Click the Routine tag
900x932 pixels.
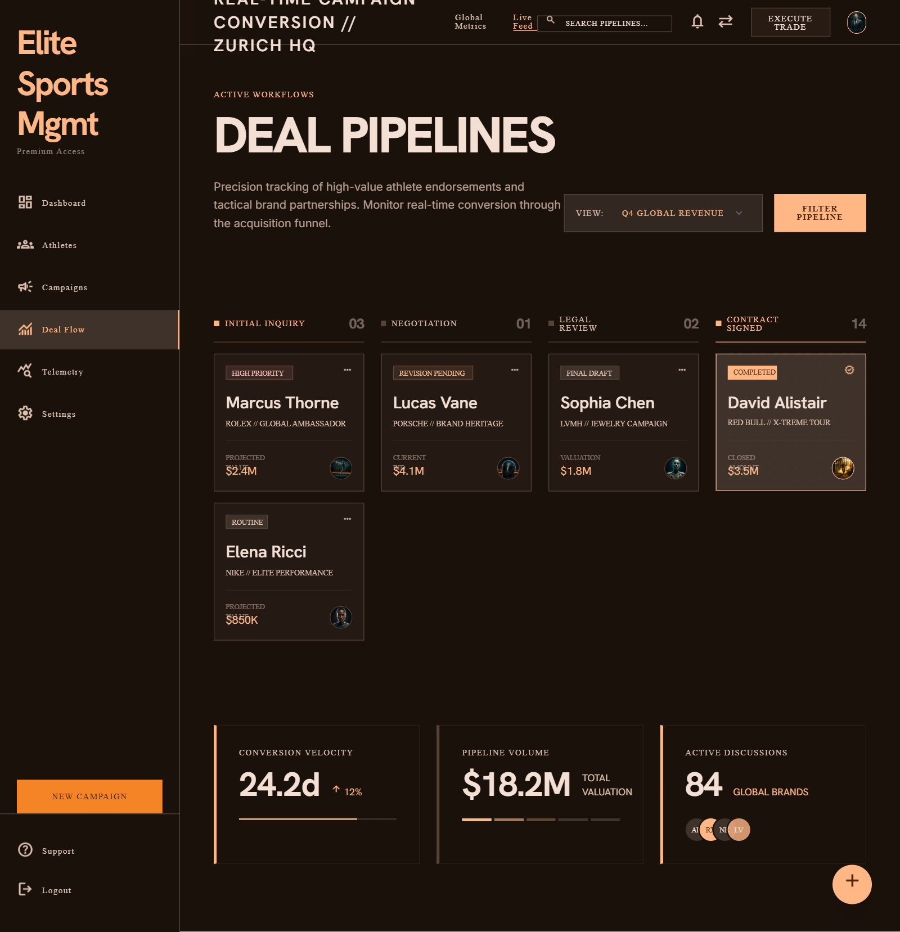tap(247, 522)
